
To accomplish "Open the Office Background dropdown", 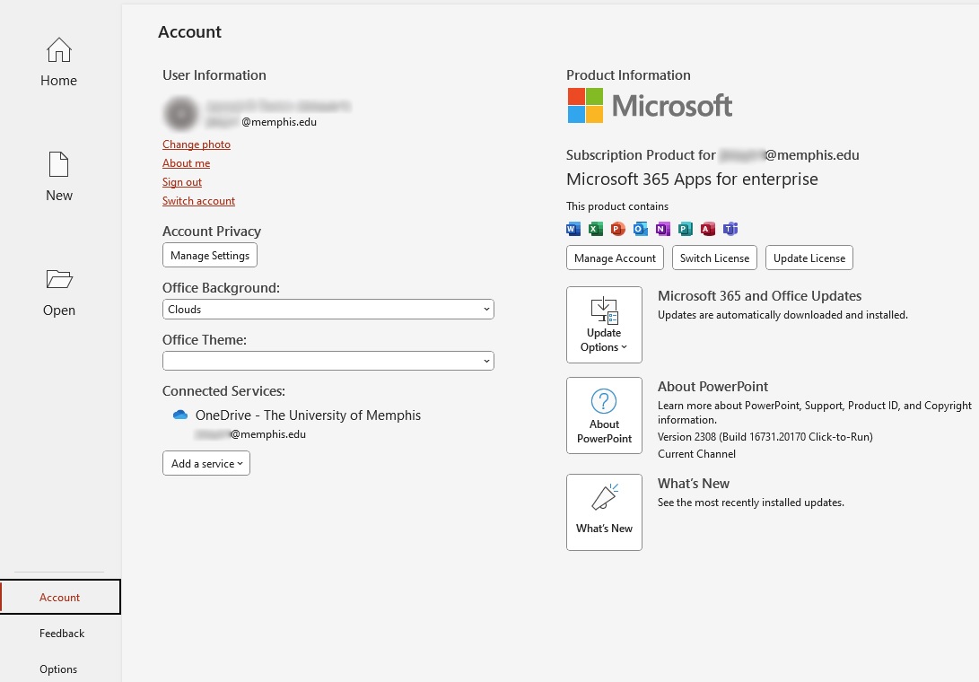I will click(x=328, y=309).
